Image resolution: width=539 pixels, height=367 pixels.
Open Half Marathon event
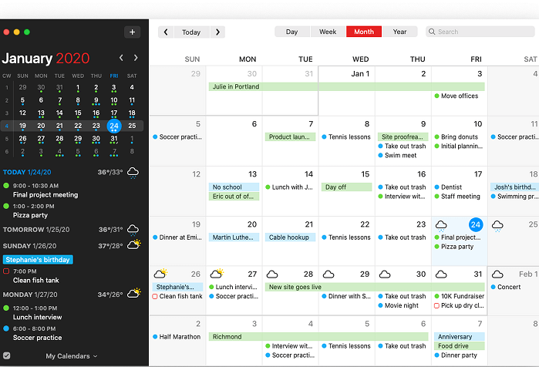(177, 337)
